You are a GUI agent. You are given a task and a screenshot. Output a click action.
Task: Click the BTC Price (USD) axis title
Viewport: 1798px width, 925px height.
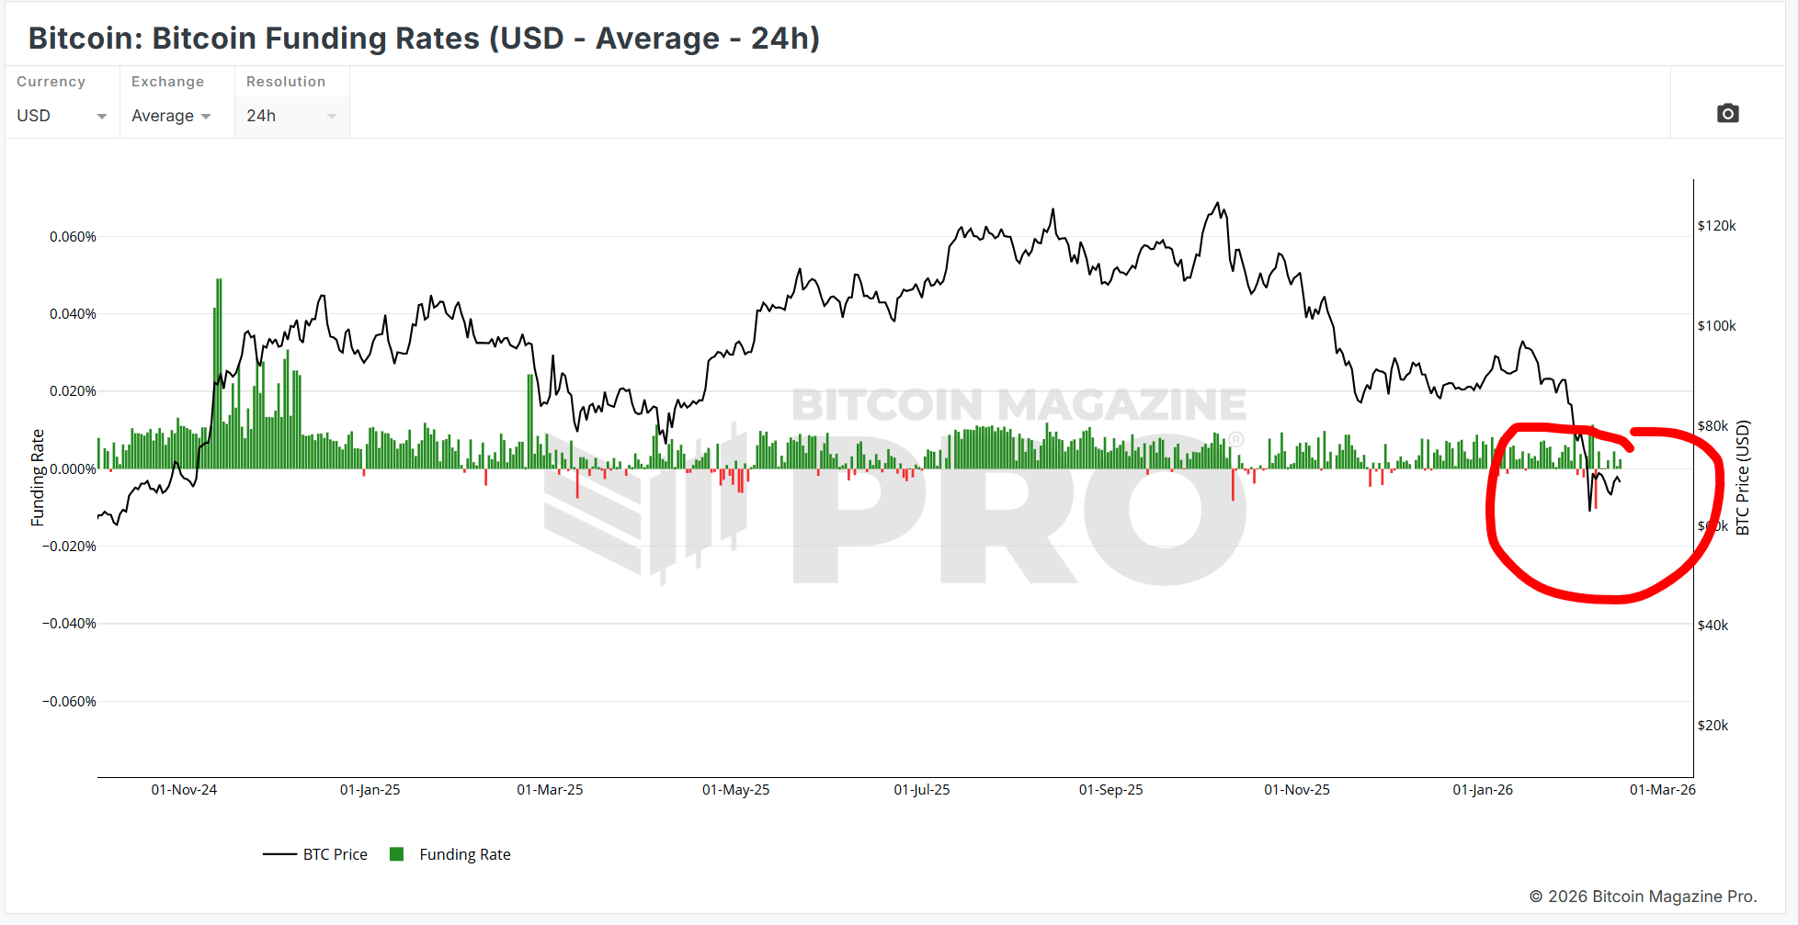point(1743,478)
